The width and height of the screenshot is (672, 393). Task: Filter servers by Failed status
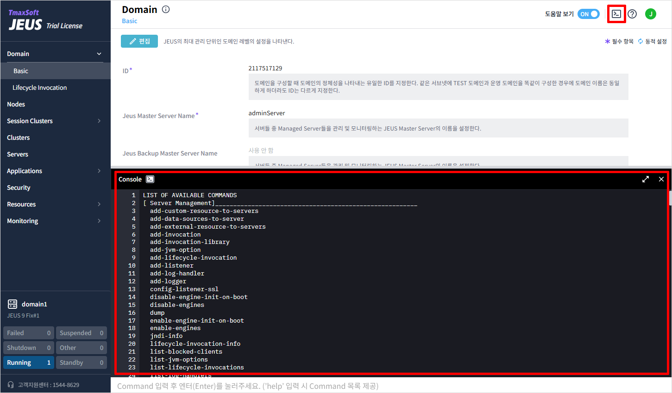[x=29, y=333]
